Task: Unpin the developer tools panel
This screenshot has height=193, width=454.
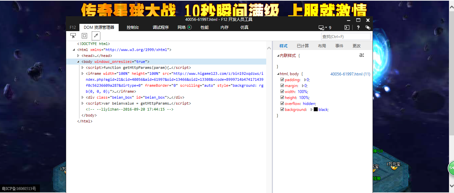Action: [x=368, y=27]
